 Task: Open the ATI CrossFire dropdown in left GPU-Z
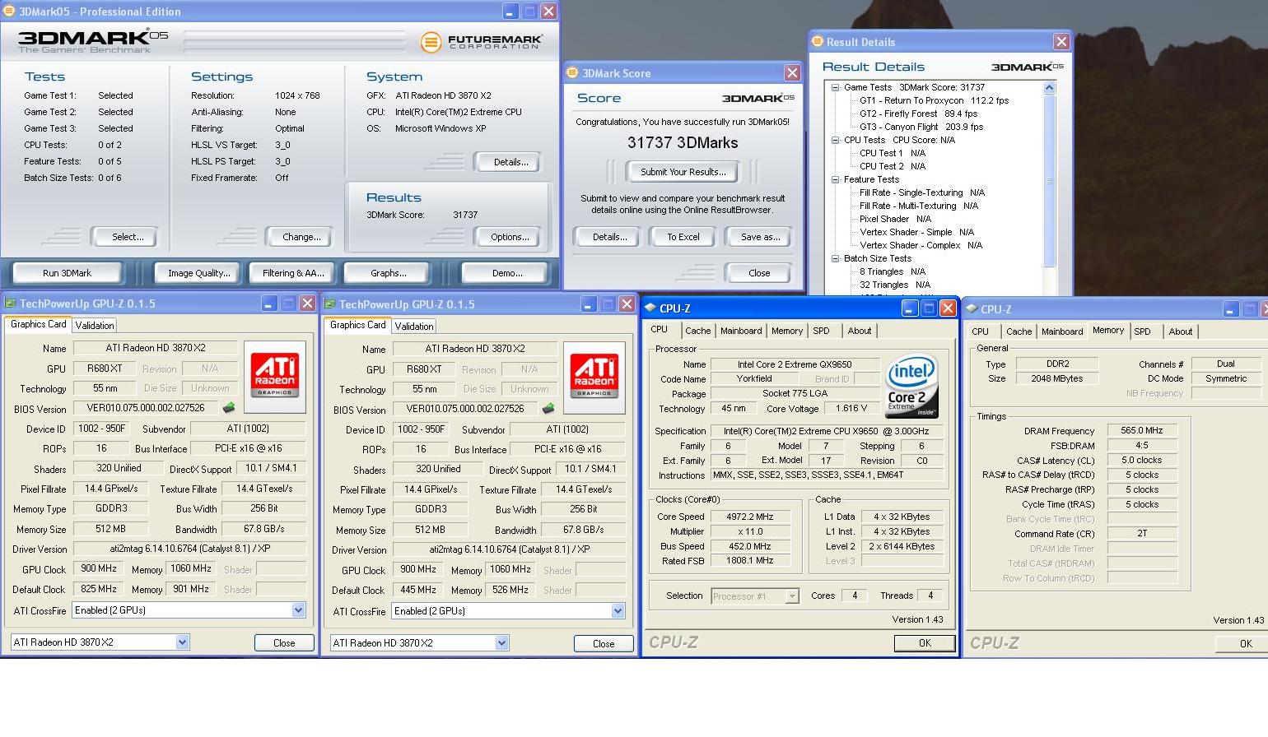[298, 610]
